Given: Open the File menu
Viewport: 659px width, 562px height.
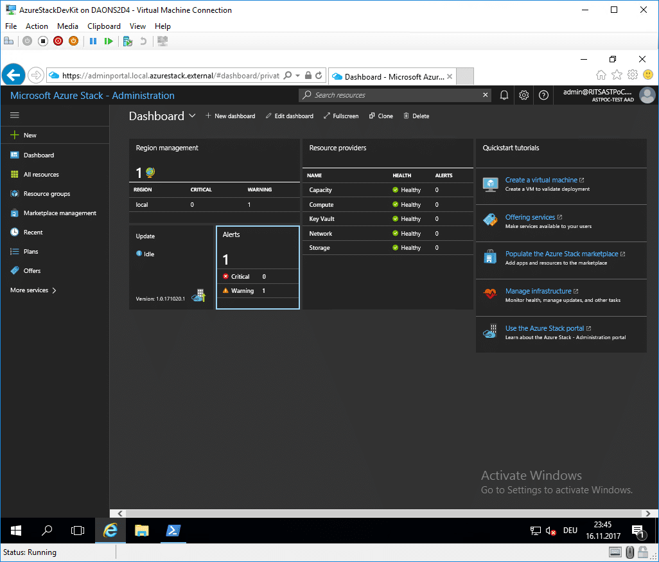Looking at the screenshot, I should (x=11, y=26).
